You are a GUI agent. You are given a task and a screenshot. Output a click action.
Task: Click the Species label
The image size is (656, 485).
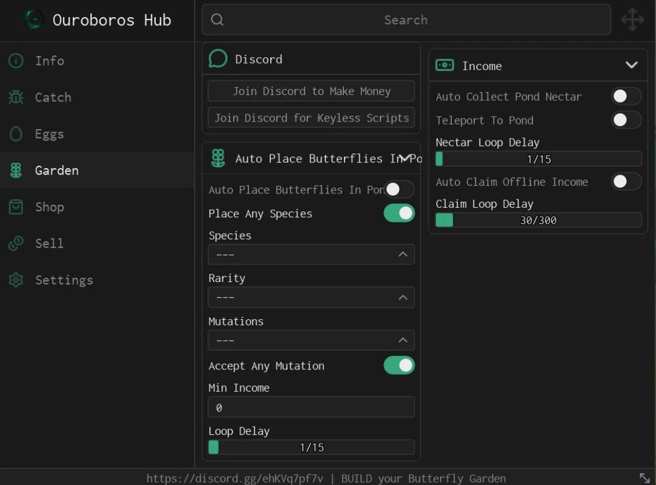coord(229,235)
